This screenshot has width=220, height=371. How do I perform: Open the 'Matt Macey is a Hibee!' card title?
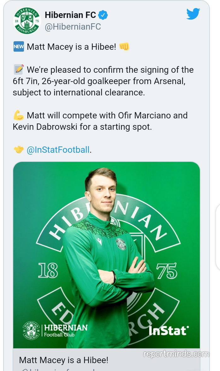[64, 360]
